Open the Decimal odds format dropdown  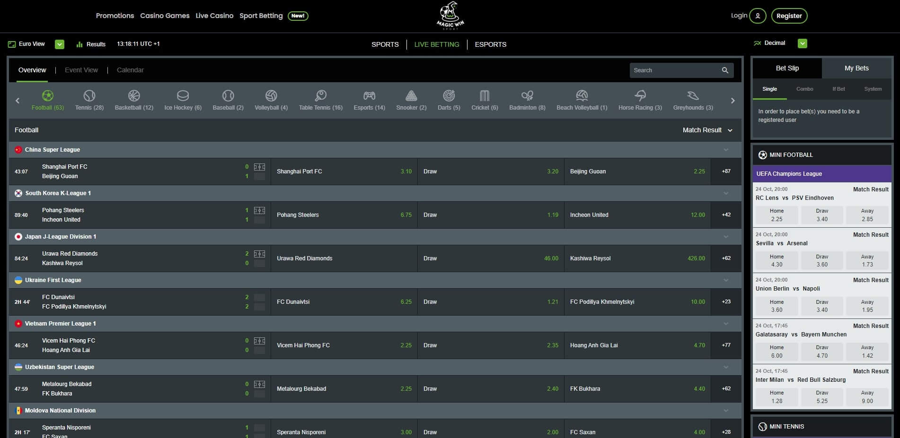click(803, 43)
